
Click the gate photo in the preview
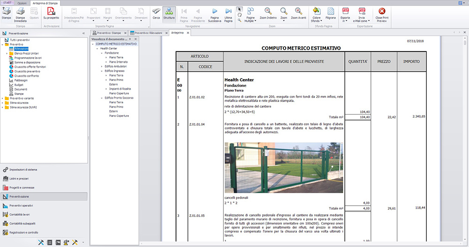click(x=284, y=167)
